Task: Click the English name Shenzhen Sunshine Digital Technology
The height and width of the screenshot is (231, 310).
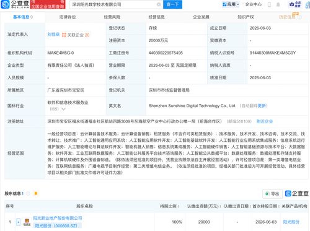Action: pyautogui.click(x=192, y=106)
